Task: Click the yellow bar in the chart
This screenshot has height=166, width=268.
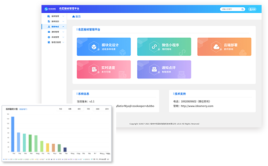Action: click(x=47, y=147)
